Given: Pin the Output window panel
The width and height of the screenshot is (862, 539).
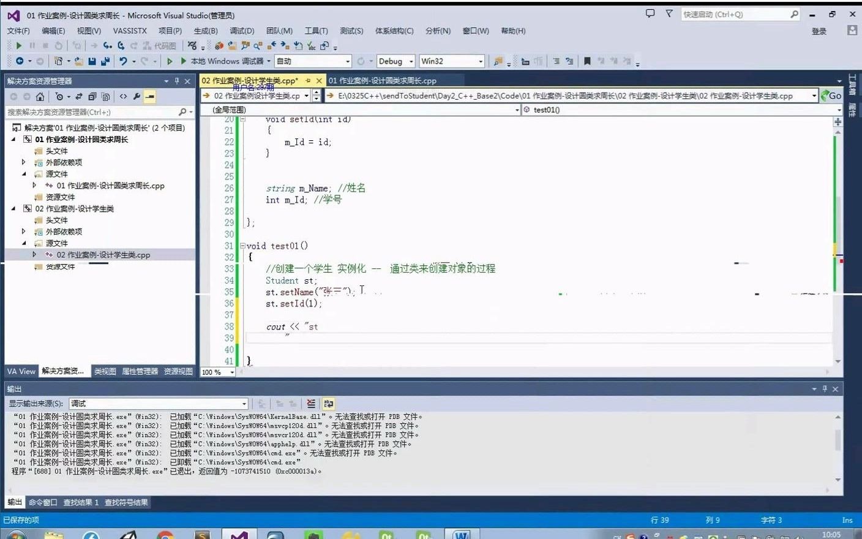Looking at the screenshot, I should click(x=825, y=389).
